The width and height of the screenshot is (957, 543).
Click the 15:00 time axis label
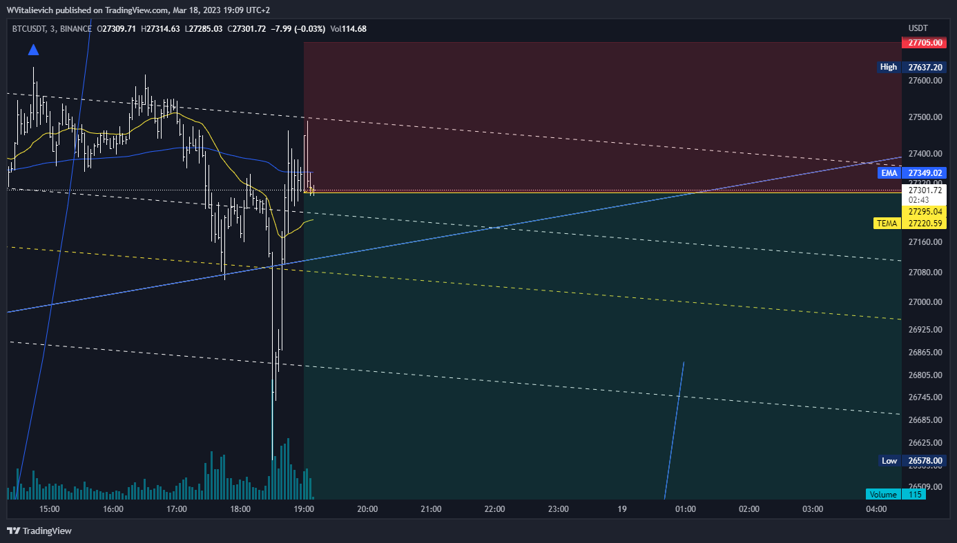[x=50, y=509]
